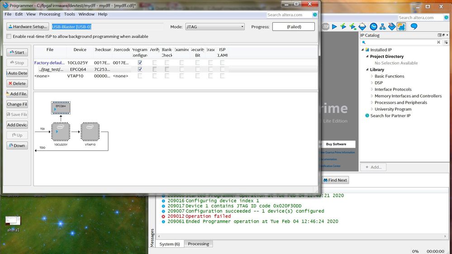Click the Failed progress bar
The width and height of the screenshot is (452, 254).
coord(293,27)
